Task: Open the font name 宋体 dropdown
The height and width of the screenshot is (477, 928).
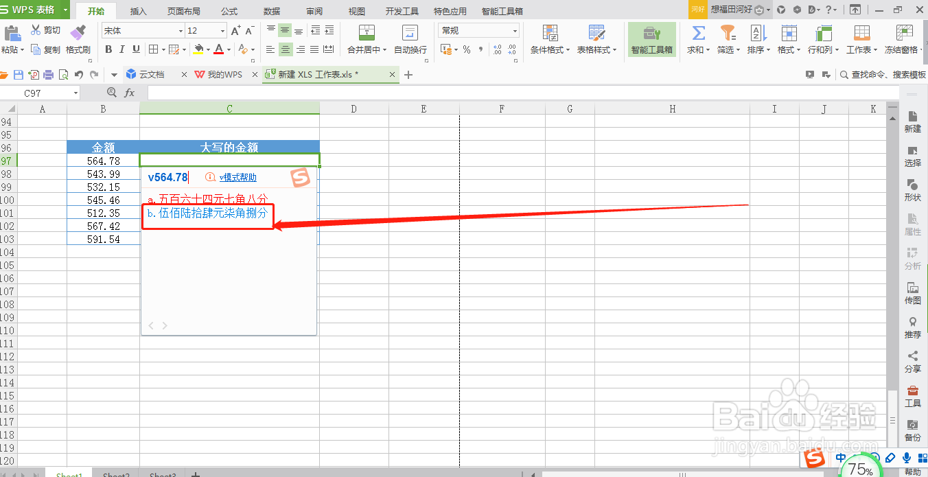Action: 181,31
